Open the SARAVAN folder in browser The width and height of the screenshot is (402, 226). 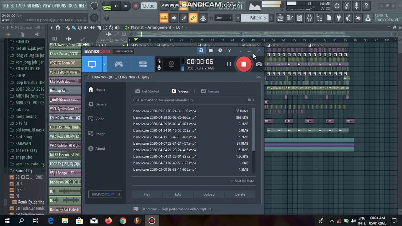pos(23,143)
